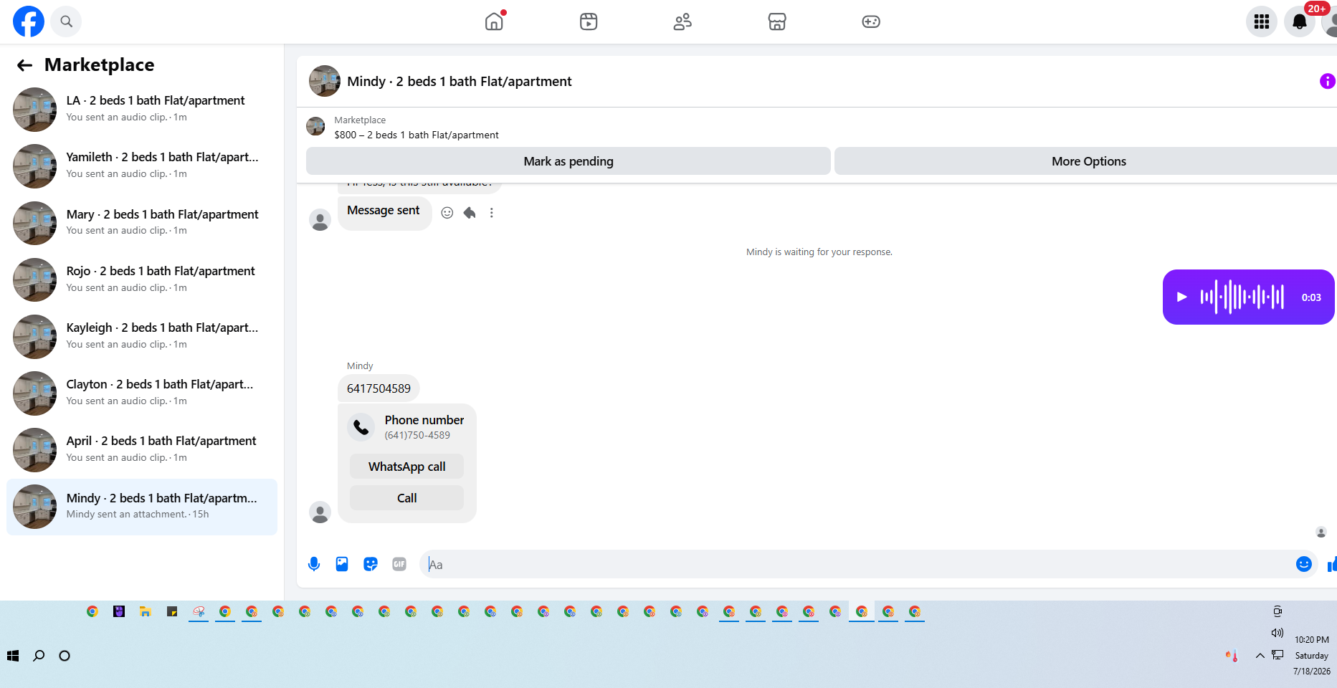This screenshot has height=688, width=1337.
Task: Open Cortana circle on the taskbar
Action: (65, 656)
